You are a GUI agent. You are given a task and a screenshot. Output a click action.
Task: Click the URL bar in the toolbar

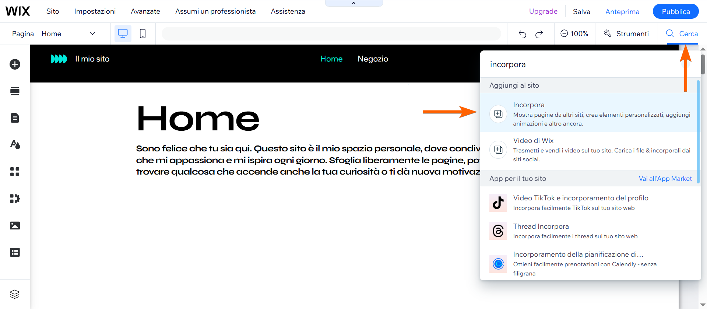tap(331, 34)
